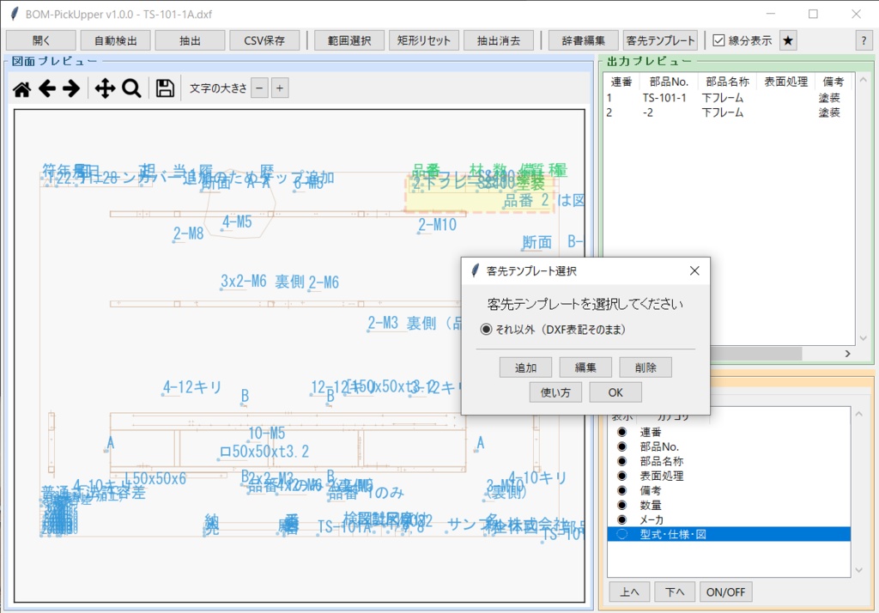Click the 連番 header in output preview
Screen dimensions: 879x613
pyautogui.click(x=621, y=82)
